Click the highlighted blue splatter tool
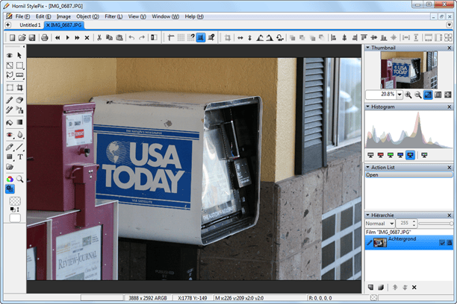Viewport: 457px width, 304px height. coord(10,189)
